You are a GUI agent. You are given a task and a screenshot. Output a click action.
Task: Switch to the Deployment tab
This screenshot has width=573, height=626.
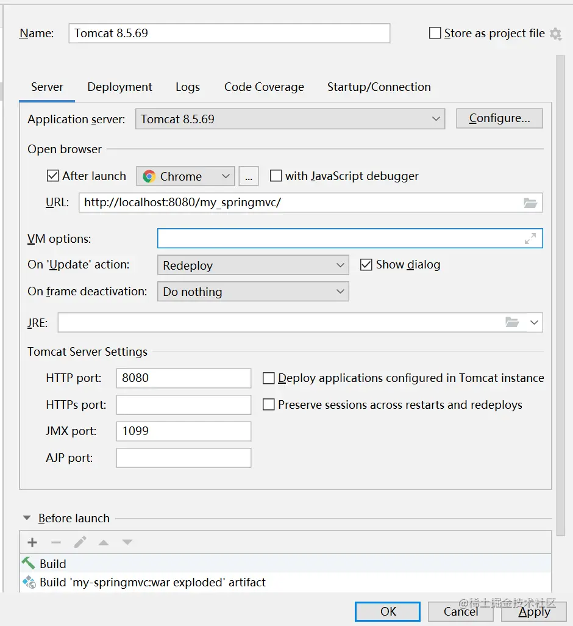(119, 87)
